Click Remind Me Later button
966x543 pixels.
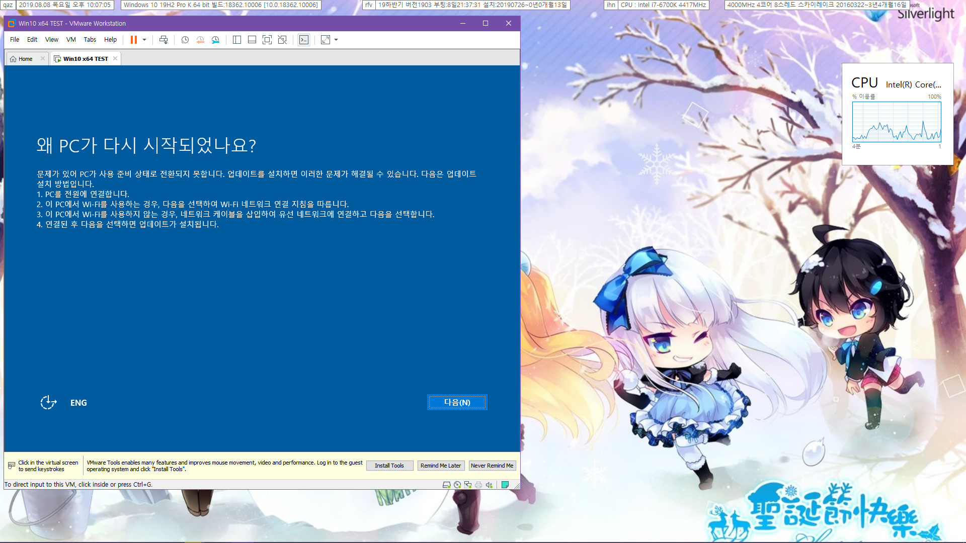click(x=441, y=466)
